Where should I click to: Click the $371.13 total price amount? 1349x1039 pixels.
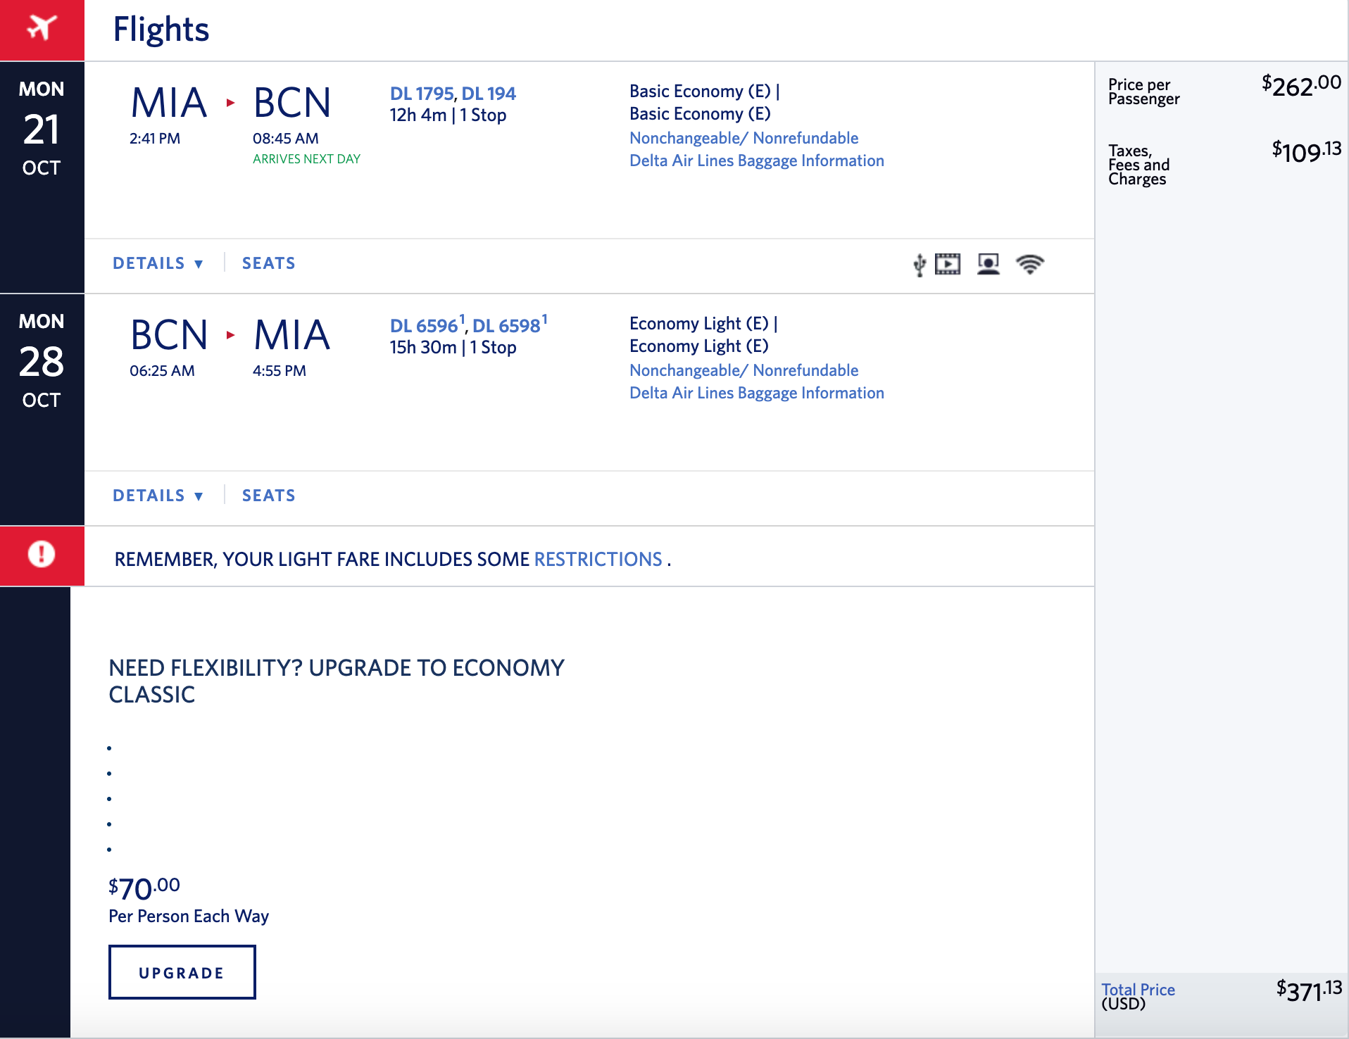(1309, 990)
